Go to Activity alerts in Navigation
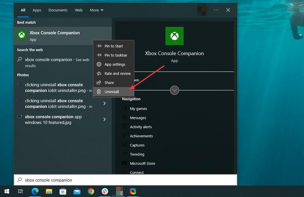Viewport: 304px width, 197px height. (x=141, y=127)
